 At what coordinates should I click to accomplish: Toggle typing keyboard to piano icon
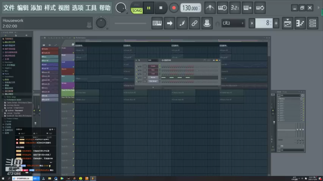[157, 23]
